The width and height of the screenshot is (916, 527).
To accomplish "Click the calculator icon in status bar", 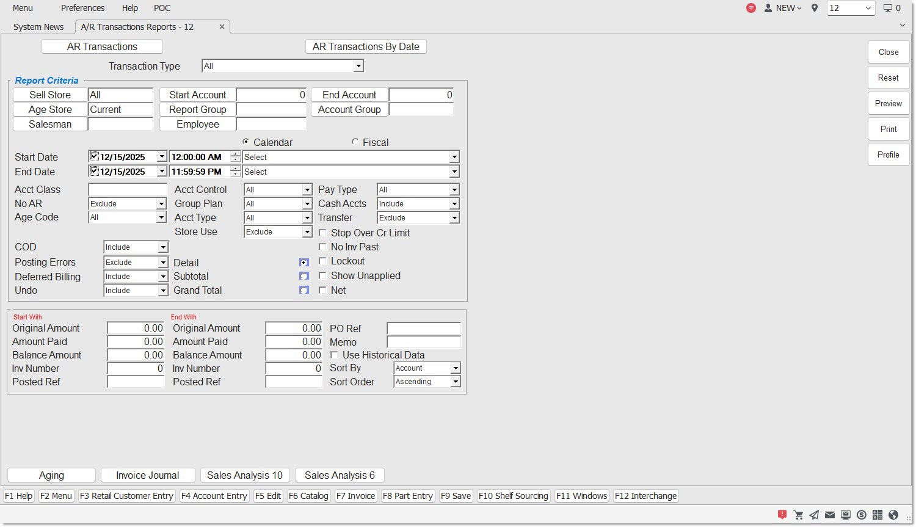I will pos(878,515).
